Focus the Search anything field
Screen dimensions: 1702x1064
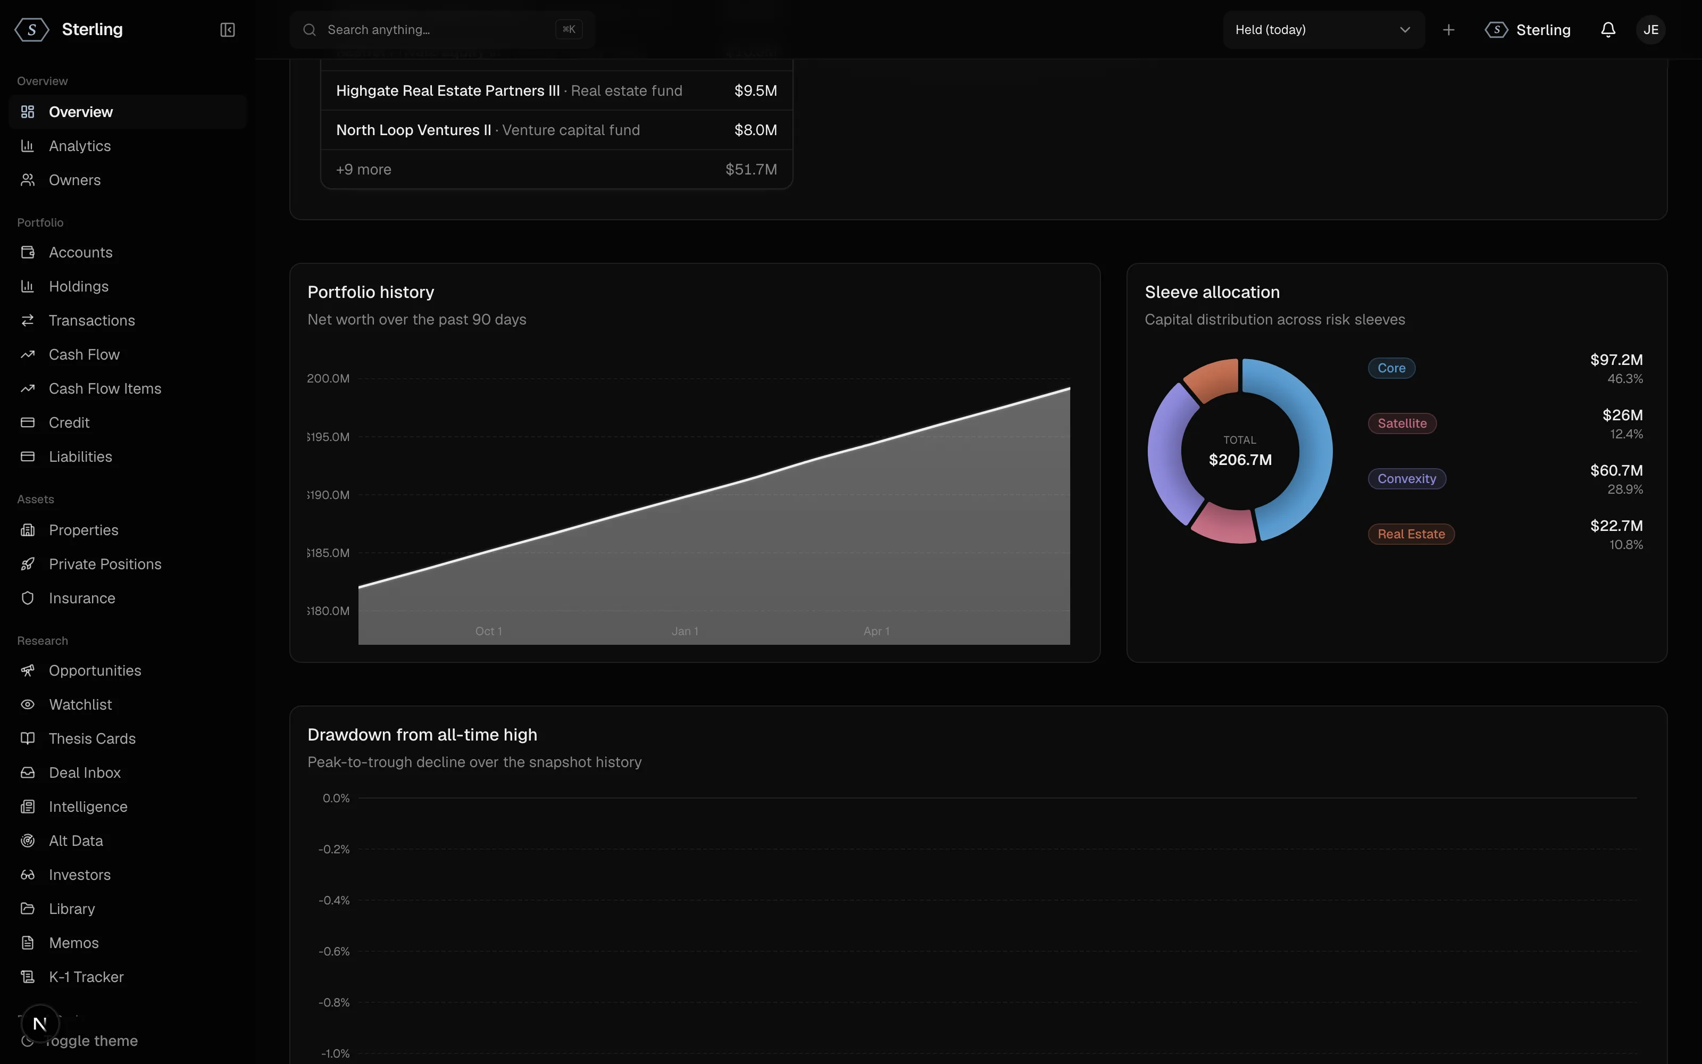pyautogui.click(x=443, y=30)
